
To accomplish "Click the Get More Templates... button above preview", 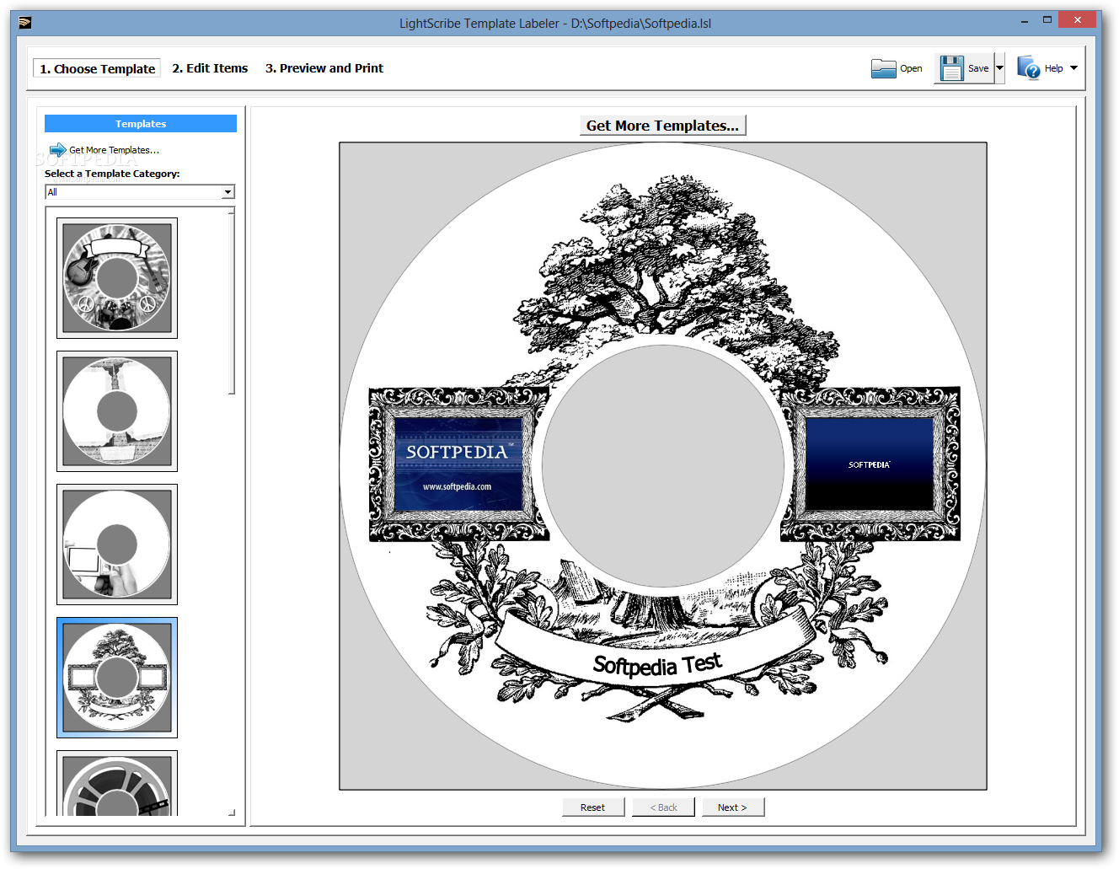I will [x=663, y=126].
